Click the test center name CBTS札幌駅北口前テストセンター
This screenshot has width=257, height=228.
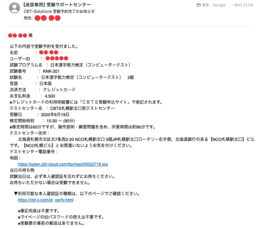tap(82, 108)
